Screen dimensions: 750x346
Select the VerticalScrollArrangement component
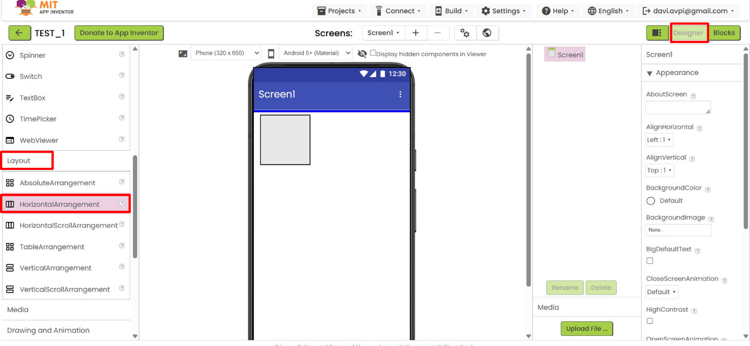[x=65, y=289]
